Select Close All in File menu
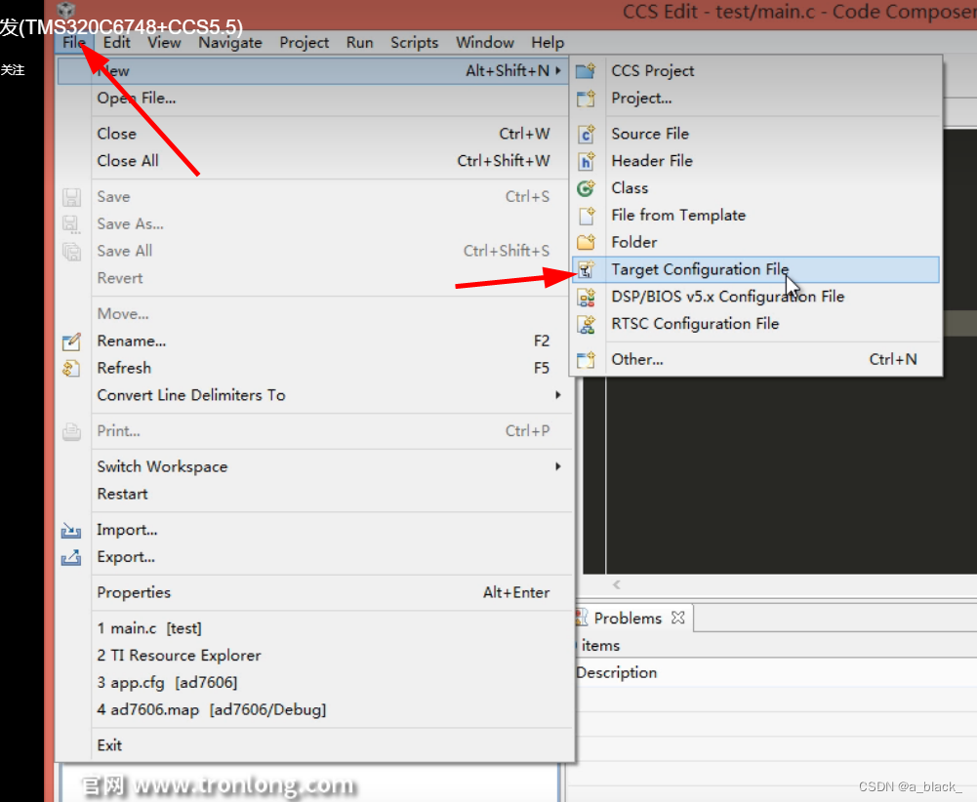The image size is (977, 802). coord(314,161)
